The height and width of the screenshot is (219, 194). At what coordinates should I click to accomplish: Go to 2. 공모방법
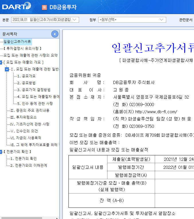(x=26, y=83)
